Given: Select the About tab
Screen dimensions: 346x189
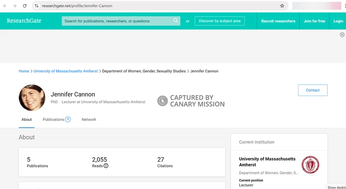Looking at the screenshot, I should click(26, 120).
